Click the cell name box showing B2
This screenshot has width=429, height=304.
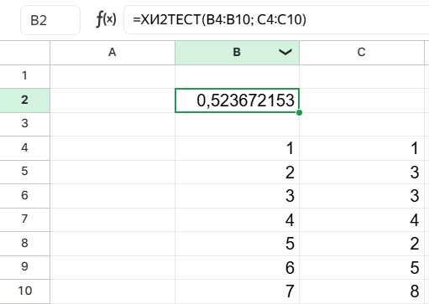click(x=50, y=20)
